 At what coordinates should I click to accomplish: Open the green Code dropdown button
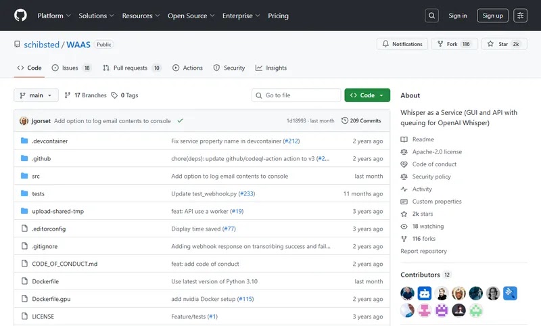click(367, 95)
